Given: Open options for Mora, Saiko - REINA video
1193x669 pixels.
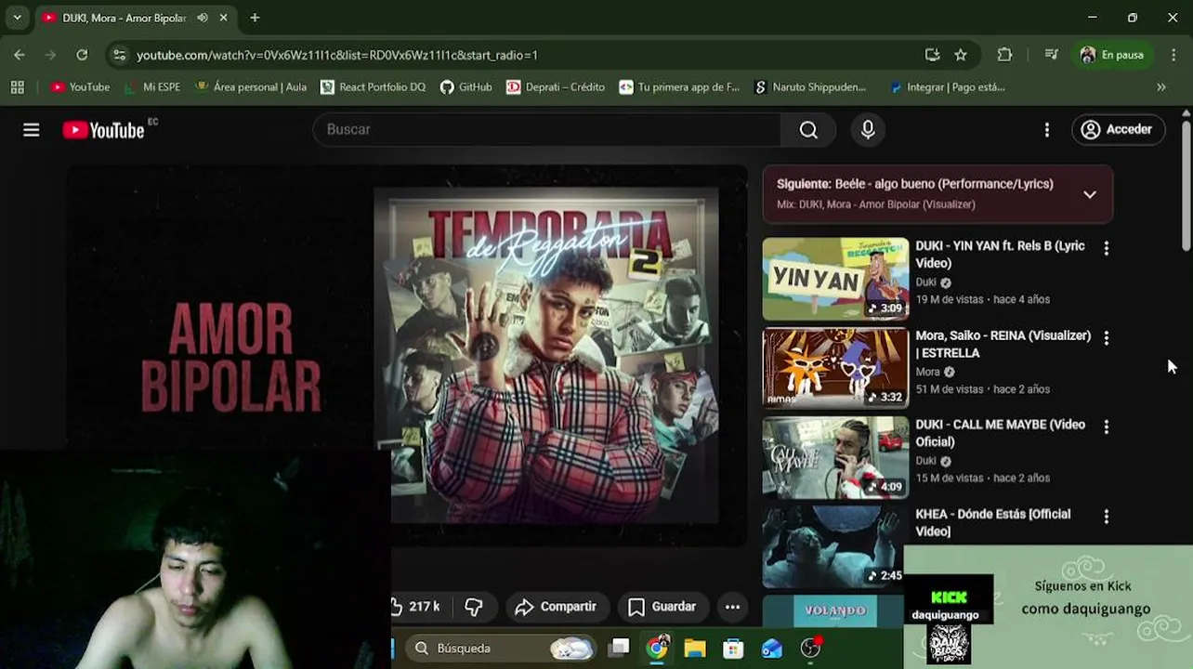Looking at the screenshot, I should pyautogui.click(x=1106, y=338).
